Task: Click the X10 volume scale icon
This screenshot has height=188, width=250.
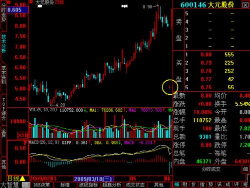Action: click(x=22, y=135)
